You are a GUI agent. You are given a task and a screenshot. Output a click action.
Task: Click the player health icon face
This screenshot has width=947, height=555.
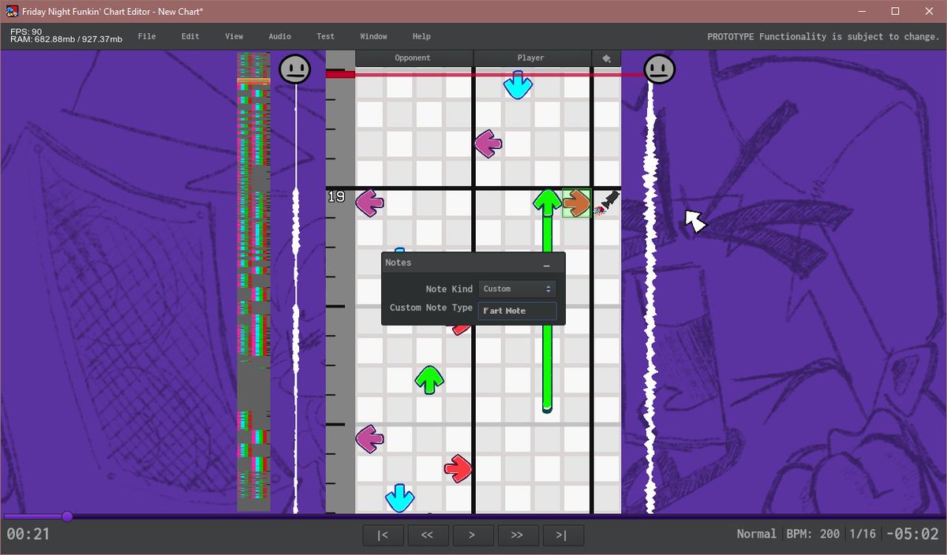659,69
